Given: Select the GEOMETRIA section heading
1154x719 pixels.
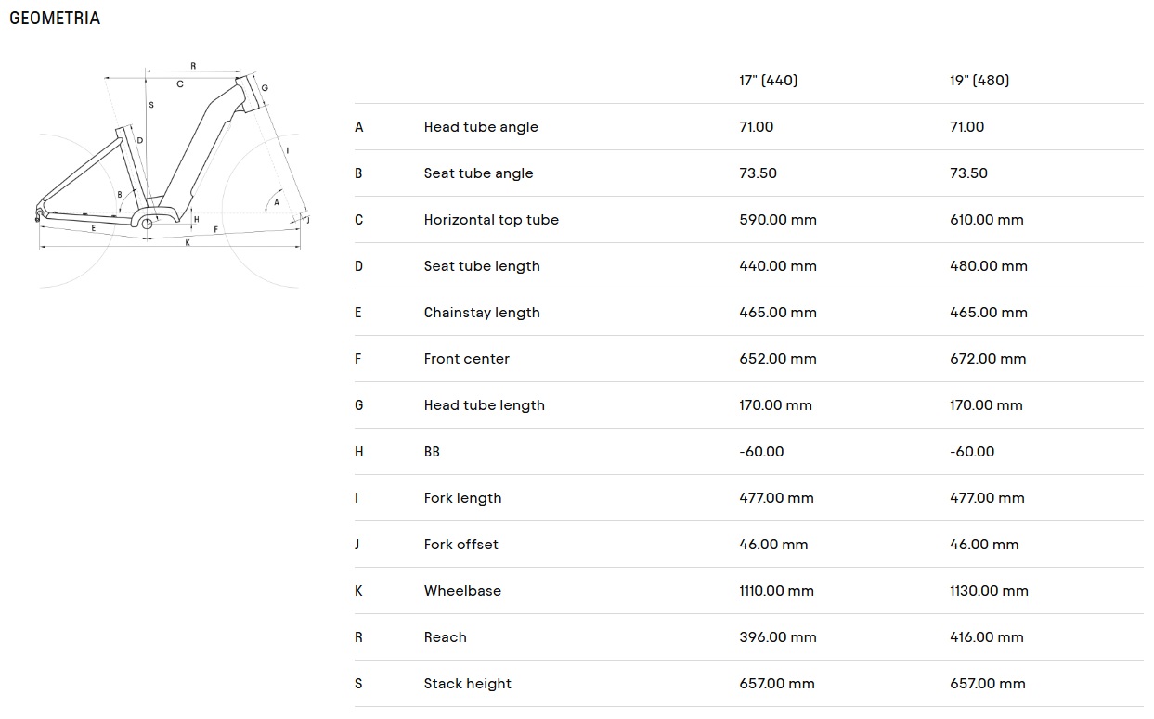Looking at the screenshot, I should [x=55, y=19].
